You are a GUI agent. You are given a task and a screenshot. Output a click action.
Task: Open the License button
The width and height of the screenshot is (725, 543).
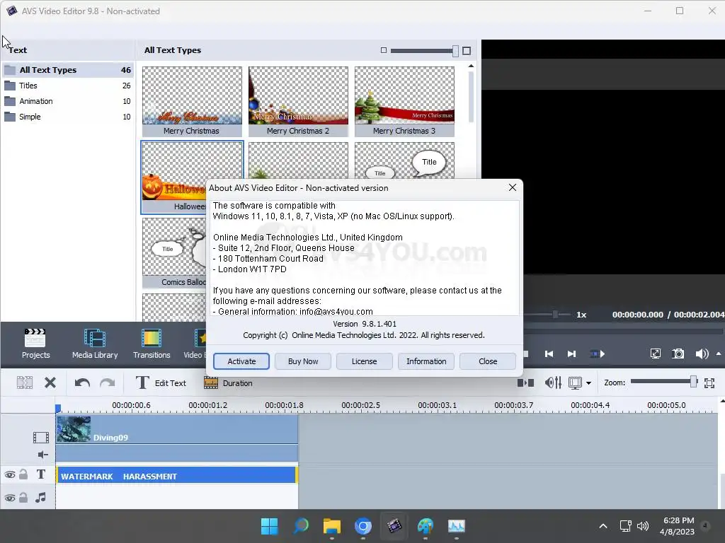point(365,361)
